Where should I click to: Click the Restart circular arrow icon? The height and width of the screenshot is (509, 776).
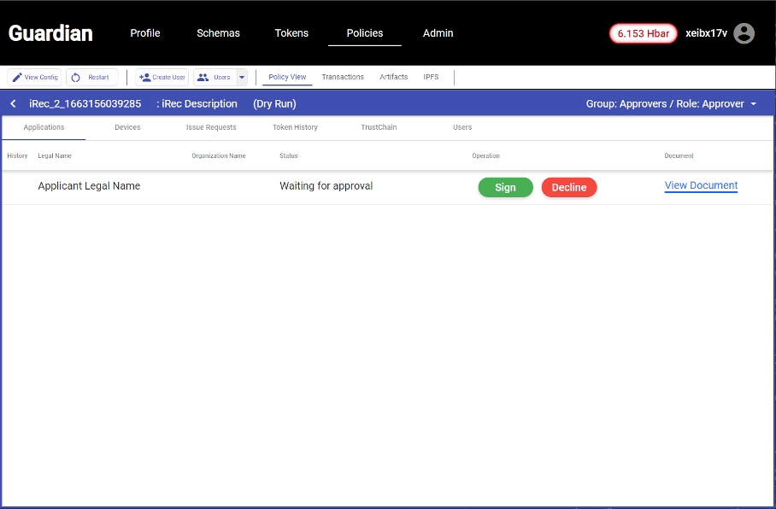tap(76, 78)
